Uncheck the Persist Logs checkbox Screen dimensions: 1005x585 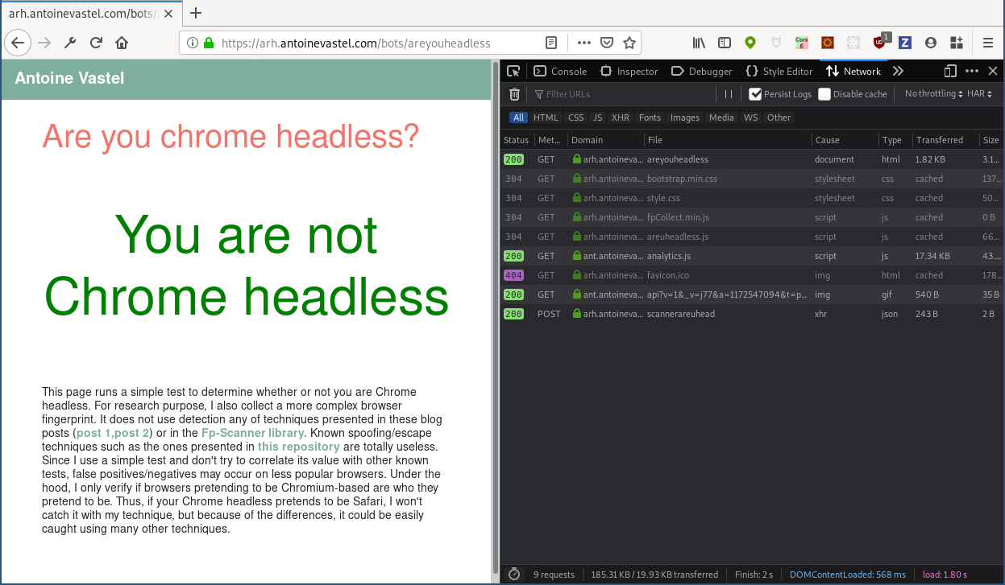click(x=755, y=94)
